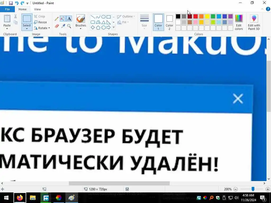Image resolution: width=271 pixels, height=203 pixels.
Task: Open the Customize Quick Access Toolbar dropdown
Action: pos(27,3)
